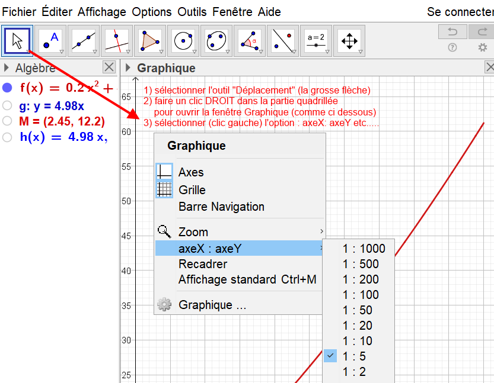Choose the Ellipse tool
The width and height of the screenshot is (494, 383).
pos(216,41)
